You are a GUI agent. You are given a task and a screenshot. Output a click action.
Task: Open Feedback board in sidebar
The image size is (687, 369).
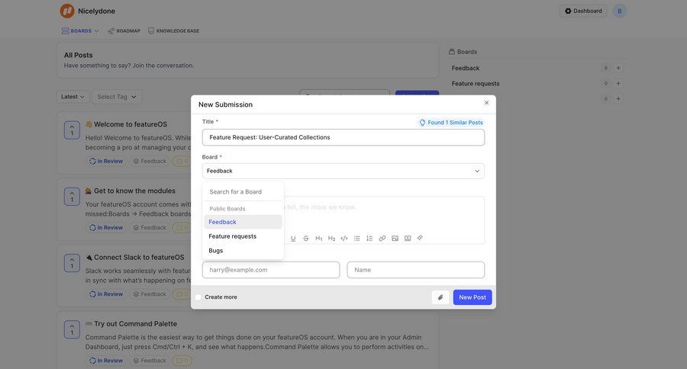[466, 69]
